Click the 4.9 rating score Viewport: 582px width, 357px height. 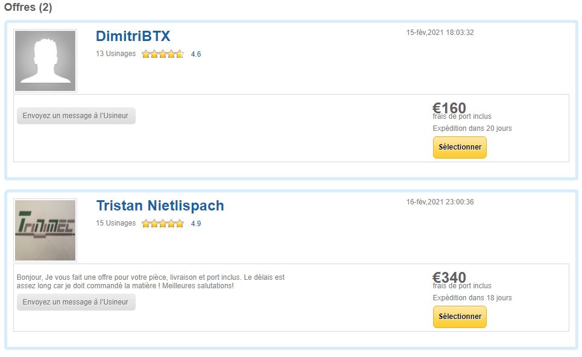(195, 224)
